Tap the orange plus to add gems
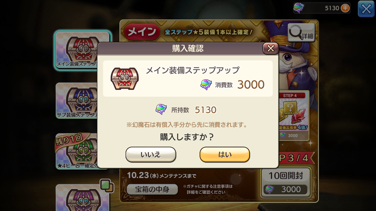The image size is (376, 211). pyautogui.click(x=345, y=8)
